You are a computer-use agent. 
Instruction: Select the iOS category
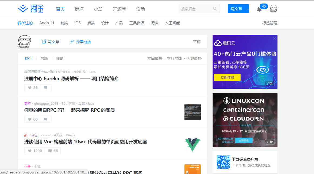pos(78,23)
